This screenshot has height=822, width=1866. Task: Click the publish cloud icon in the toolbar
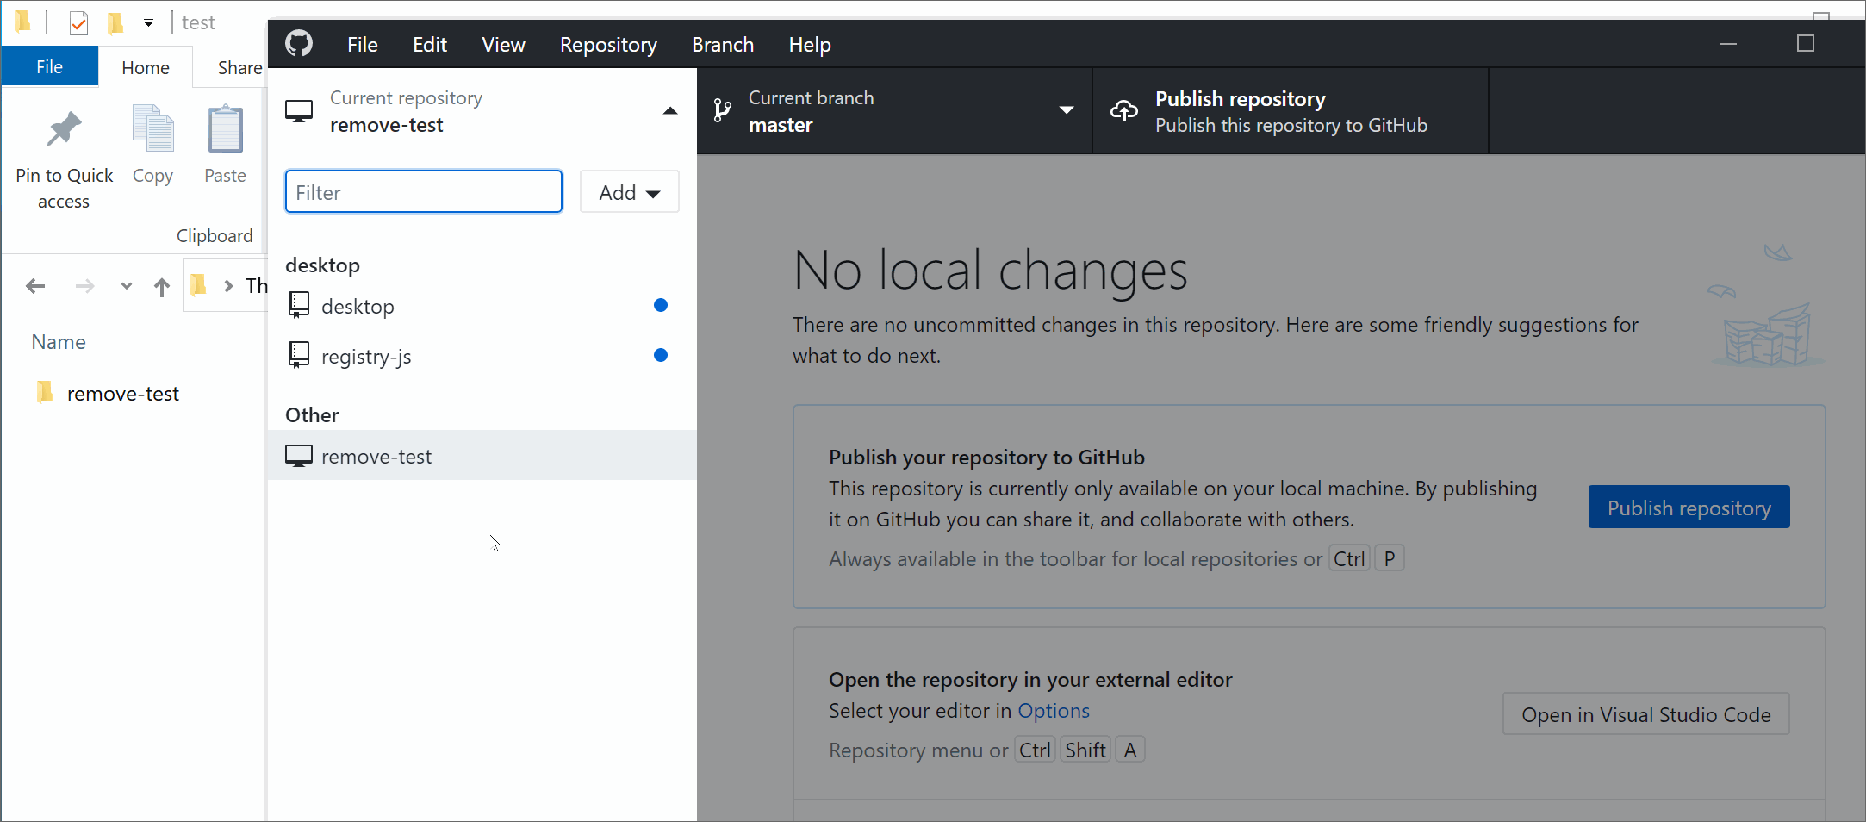click(x=1123, y=110)
